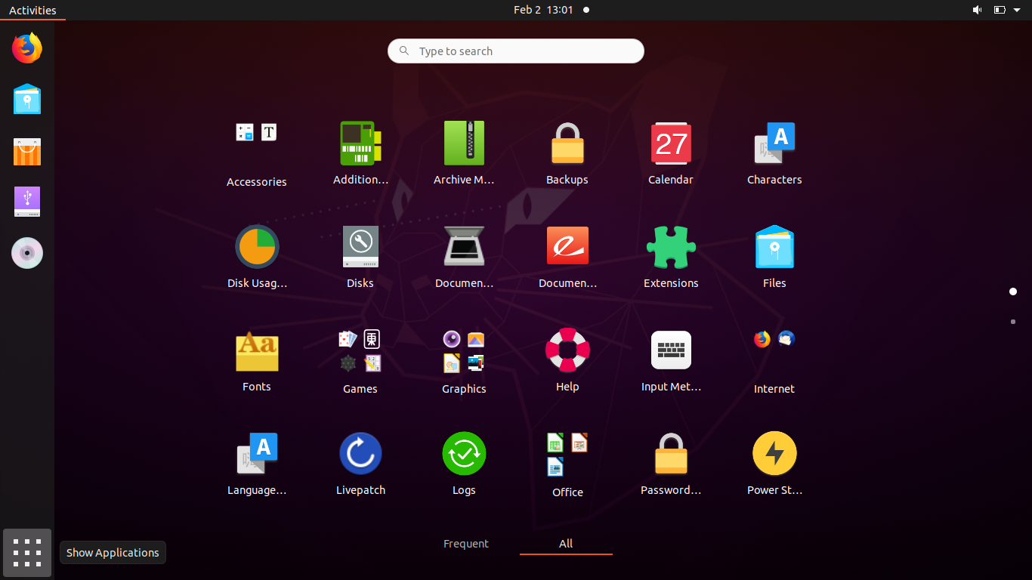Expand the system menu arrow
The image size is (1032, 580).
(x=1017, y=10)
